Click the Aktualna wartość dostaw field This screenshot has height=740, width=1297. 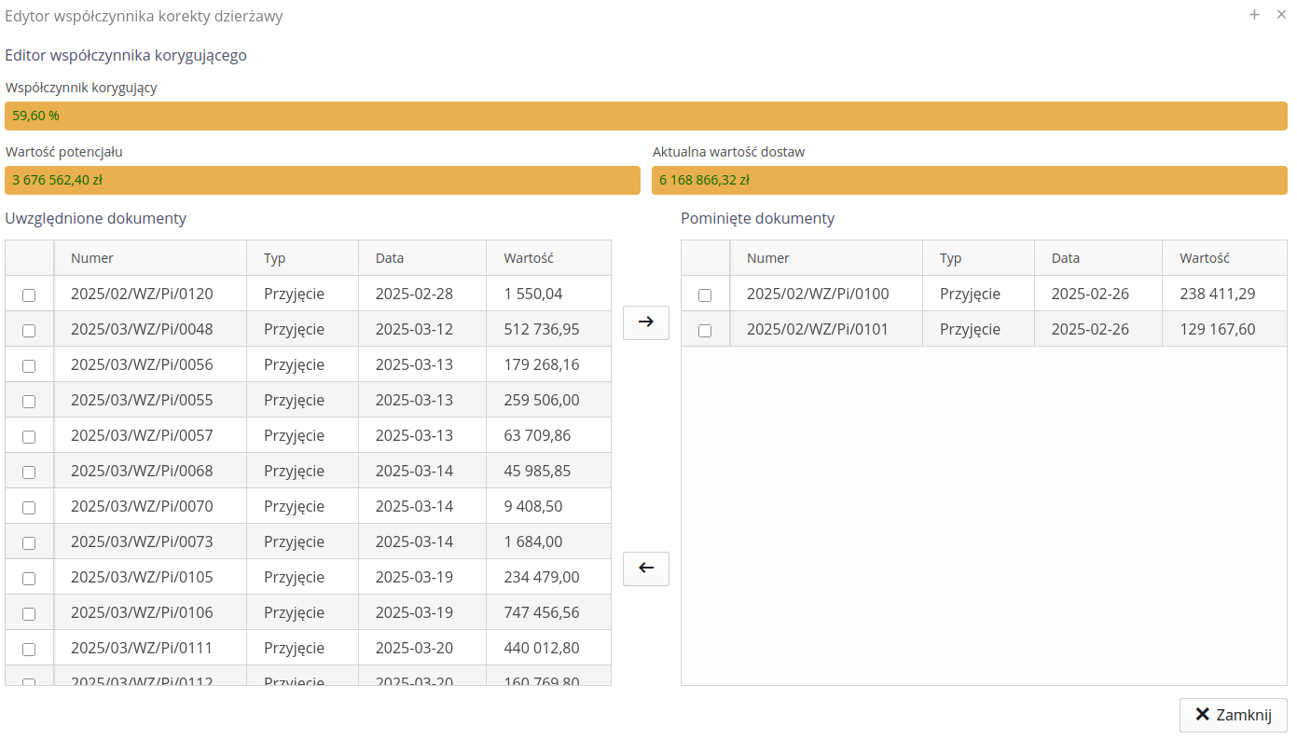969,181
